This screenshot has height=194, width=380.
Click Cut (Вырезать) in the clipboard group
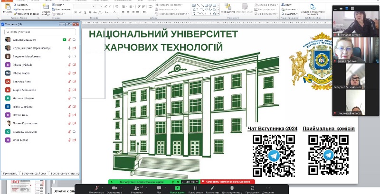(20, 5)
